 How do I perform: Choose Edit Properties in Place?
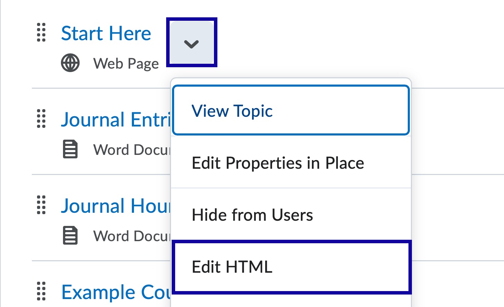click(x=291, y=163)
